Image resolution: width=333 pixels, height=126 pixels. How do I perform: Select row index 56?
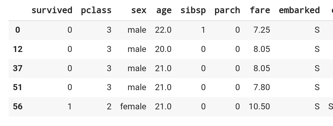[18, 106]
